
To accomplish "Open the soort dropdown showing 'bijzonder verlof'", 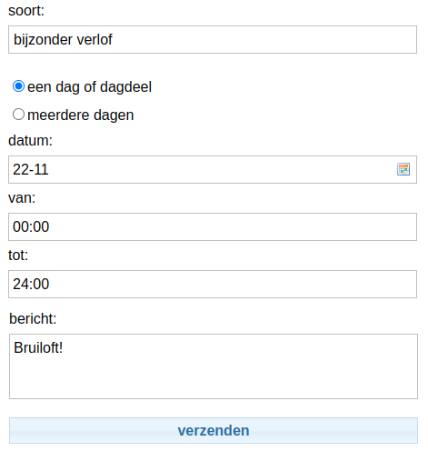I will coord(213,39).
